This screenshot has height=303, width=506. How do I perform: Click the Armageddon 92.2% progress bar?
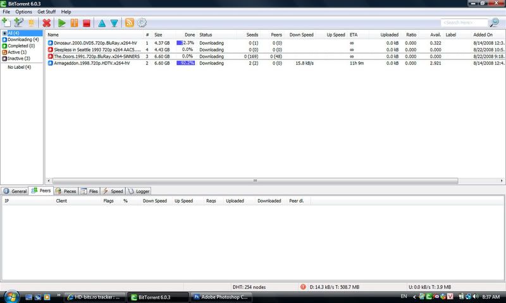pyautogui.click(x=185, y=63)
